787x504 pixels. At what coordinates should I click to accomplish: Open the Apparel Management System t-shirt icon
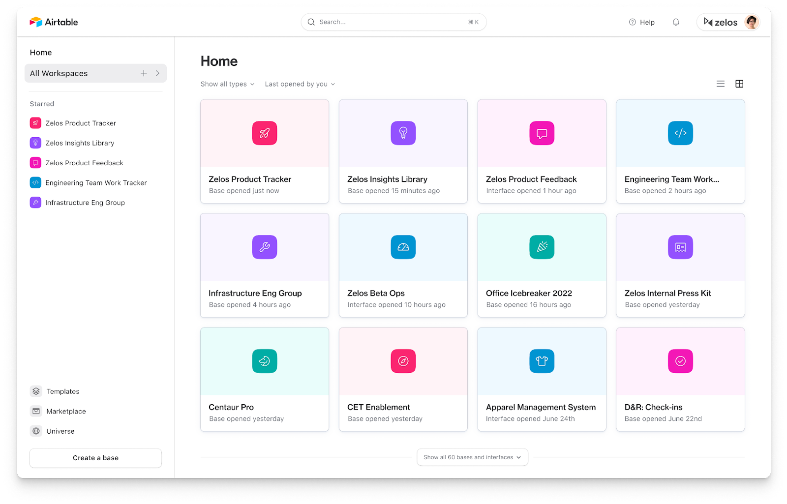[x=542, y=361]
